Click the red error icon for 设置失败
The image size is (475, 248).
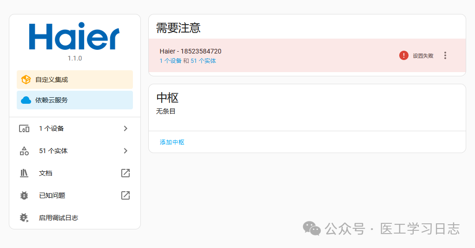[404, 55]
